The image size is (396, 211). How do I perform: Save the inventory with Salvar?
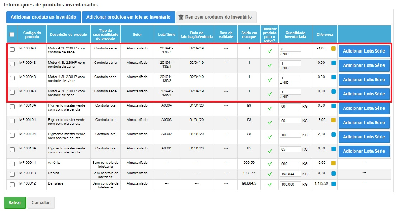15,203
